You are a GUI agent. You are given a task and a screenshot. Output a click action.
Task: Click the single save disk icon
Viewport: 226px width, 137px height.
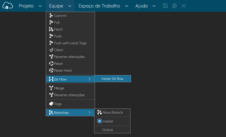165,6
